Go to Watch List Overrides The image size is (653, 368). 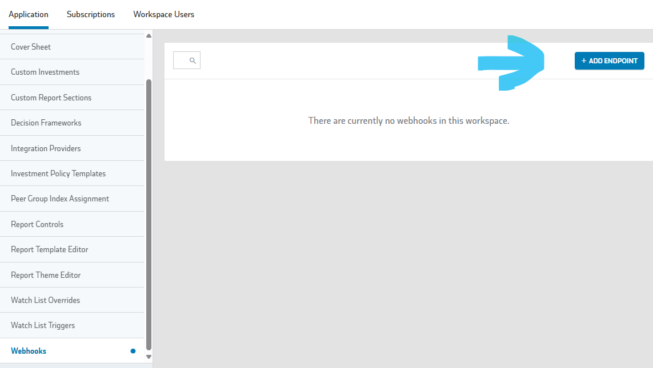point(46,300)
